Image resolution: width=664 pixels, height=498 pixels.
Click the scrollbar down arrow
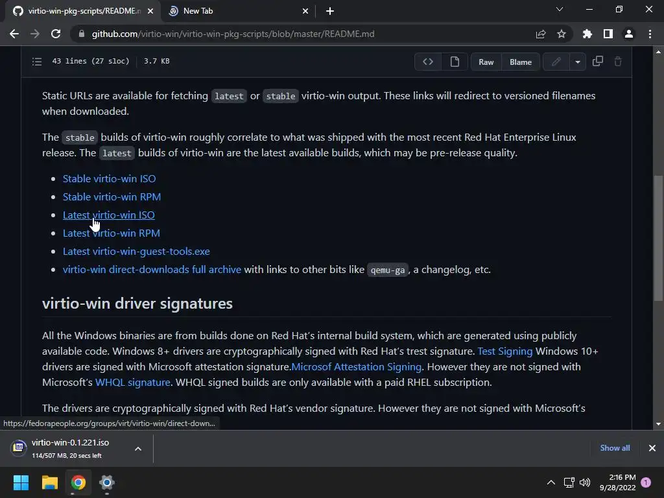pyautogui.click(x=658, y=423)
